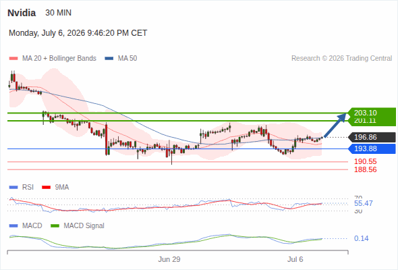Screen dimensions: 398x270
Task: Click the 196.86 current price label
Action: tap(372, 138)
